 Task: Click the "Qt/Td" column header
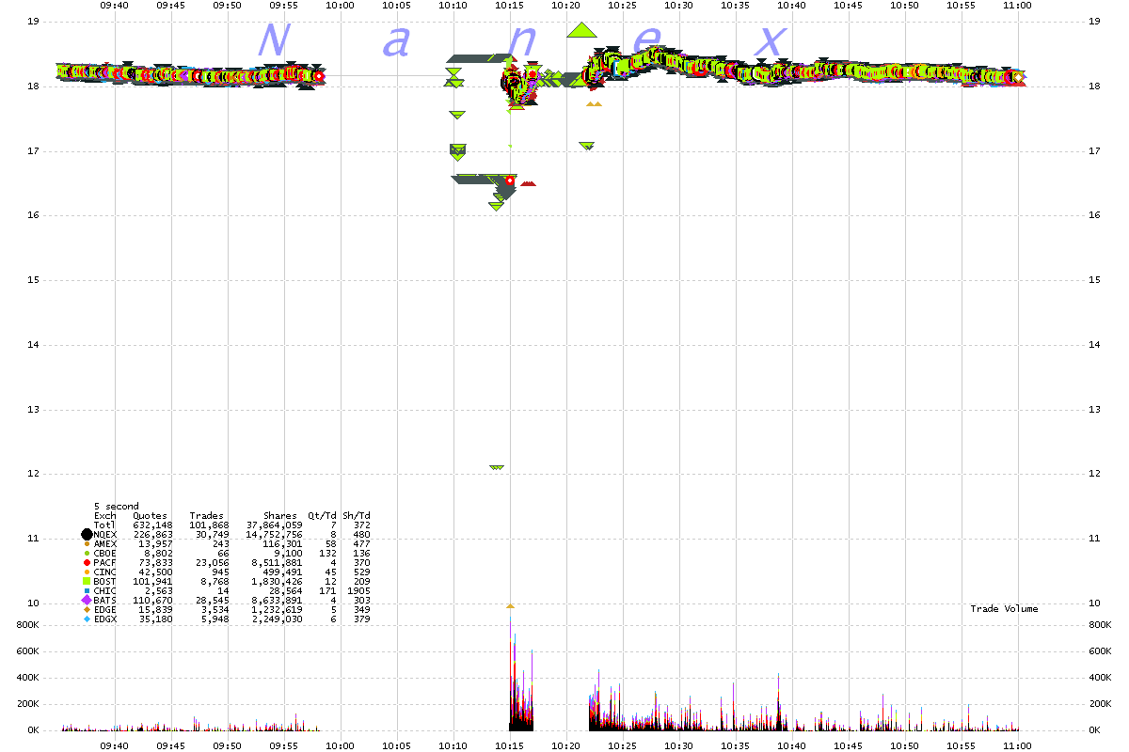(x=322, y=516)
